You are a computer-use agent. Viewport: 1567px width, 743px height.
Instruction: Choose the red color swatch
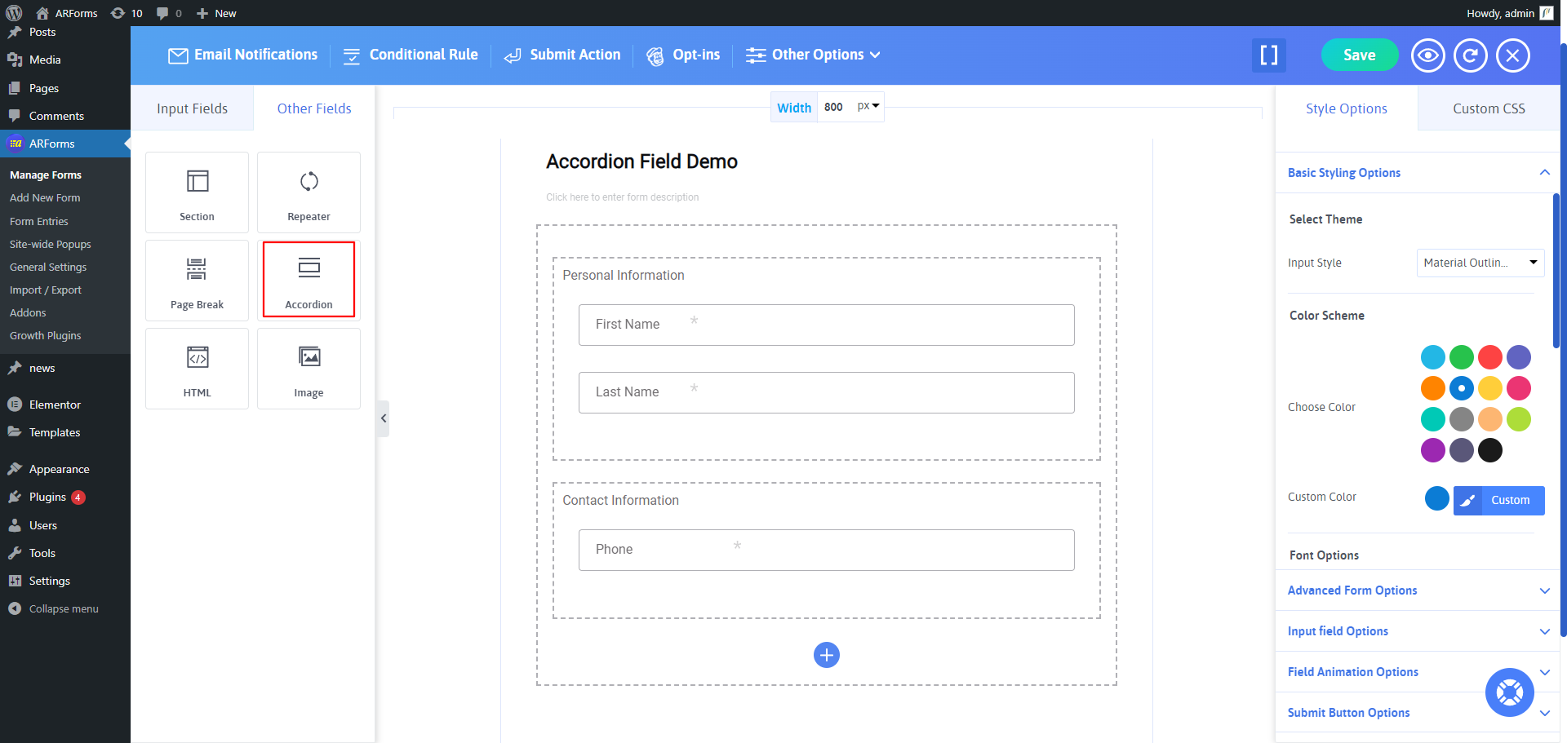[x=1489, y=357]
